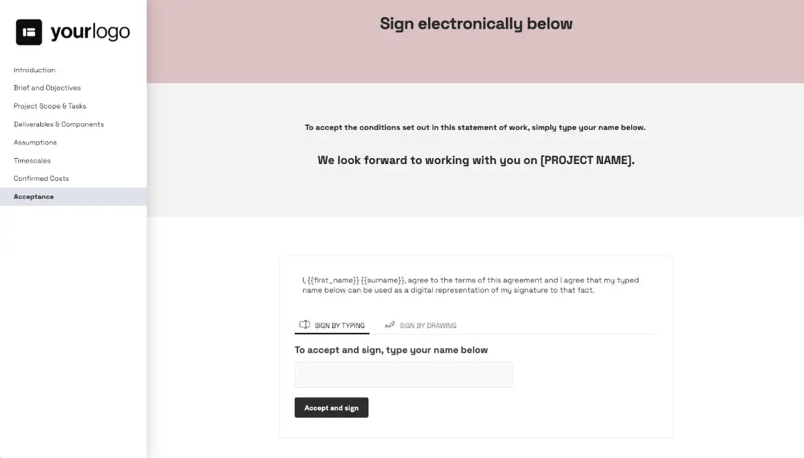This screenshot has width=804, height=458.
Task: Click the project name bold sentence
Action: [476, 160]
